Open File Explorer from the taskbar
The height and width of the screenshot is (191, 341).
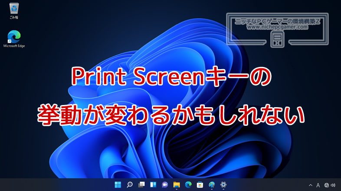point(177,185)
